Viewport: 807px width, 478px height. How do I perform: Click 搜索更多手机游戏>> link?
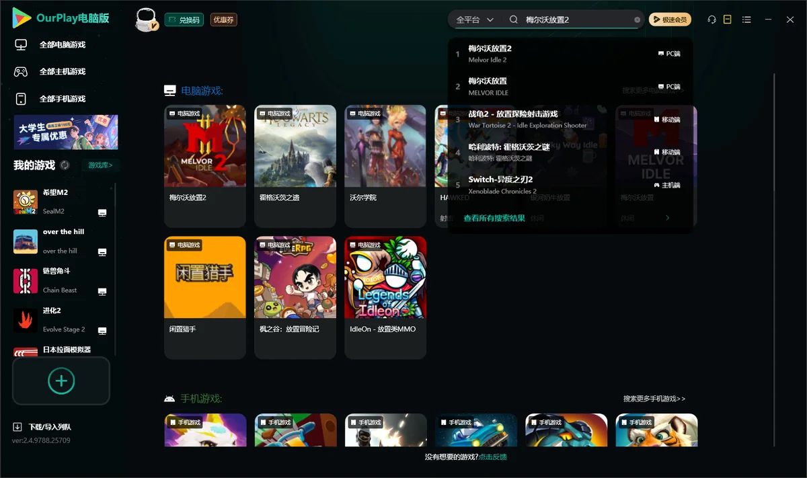point(654,399)
